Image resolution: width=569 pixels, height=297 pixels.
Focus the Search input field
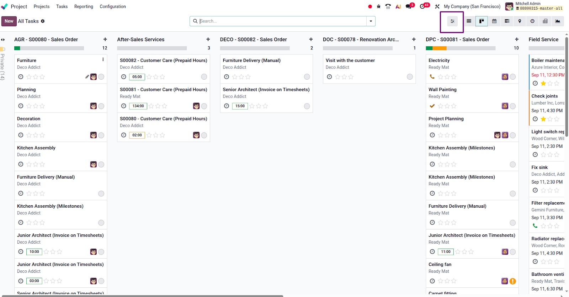pyautogui.click(x=283, y=21)
